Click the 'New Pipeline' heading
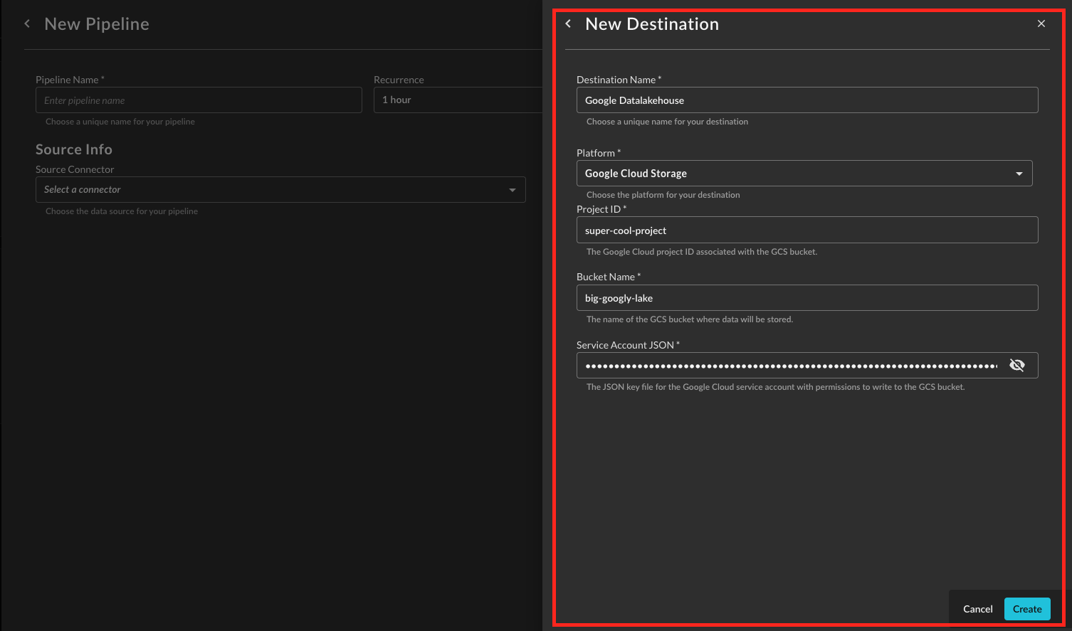Viewport: 1072px width, 631px height. (97, 24)
